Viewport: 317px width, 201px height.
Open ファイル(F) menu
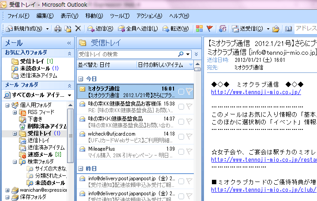pyautogui.click(x=18, y=16)
